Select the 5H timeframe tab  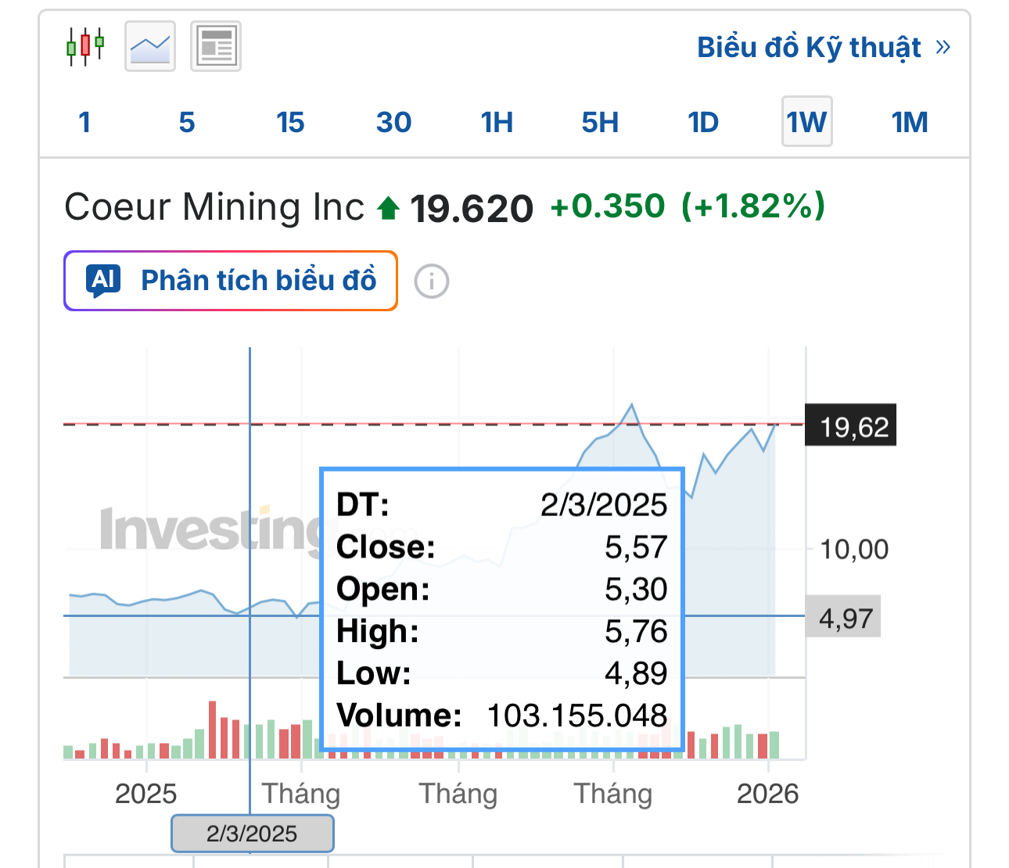[x=600, y=122]
